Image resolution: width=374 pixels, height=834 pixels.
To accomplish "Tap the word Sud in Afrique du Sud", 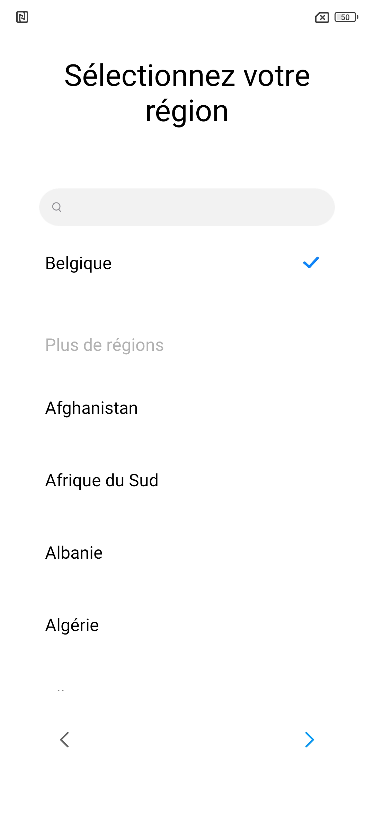I will pyautogui.click(x=143, y=480).
